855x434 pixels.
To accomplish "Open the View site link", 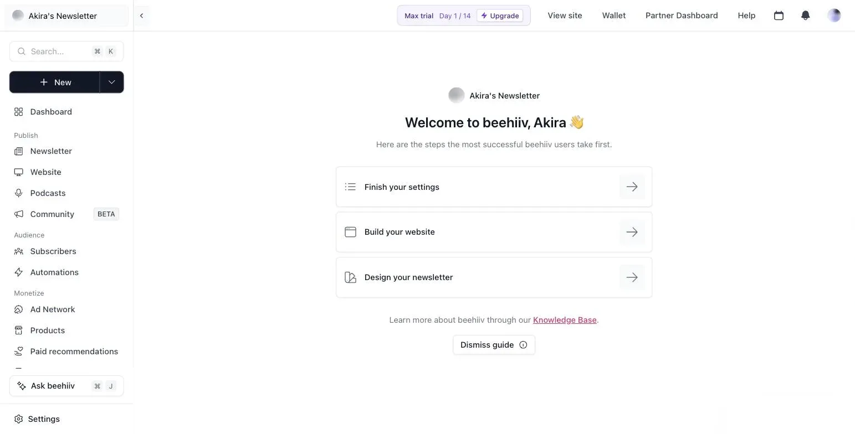I will (x=565, y=15).
